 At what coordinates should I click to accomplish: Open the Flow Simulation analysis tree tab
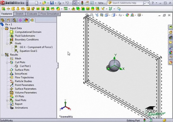pyautogui.click(x=32, y=20)
